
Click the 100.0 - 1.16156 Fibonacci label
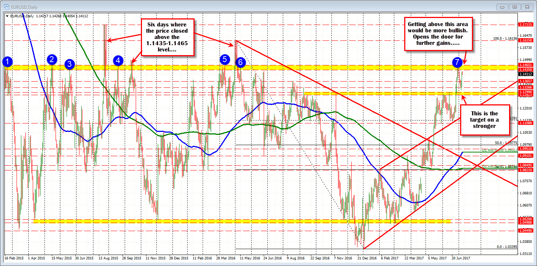(x=505, y=38)
